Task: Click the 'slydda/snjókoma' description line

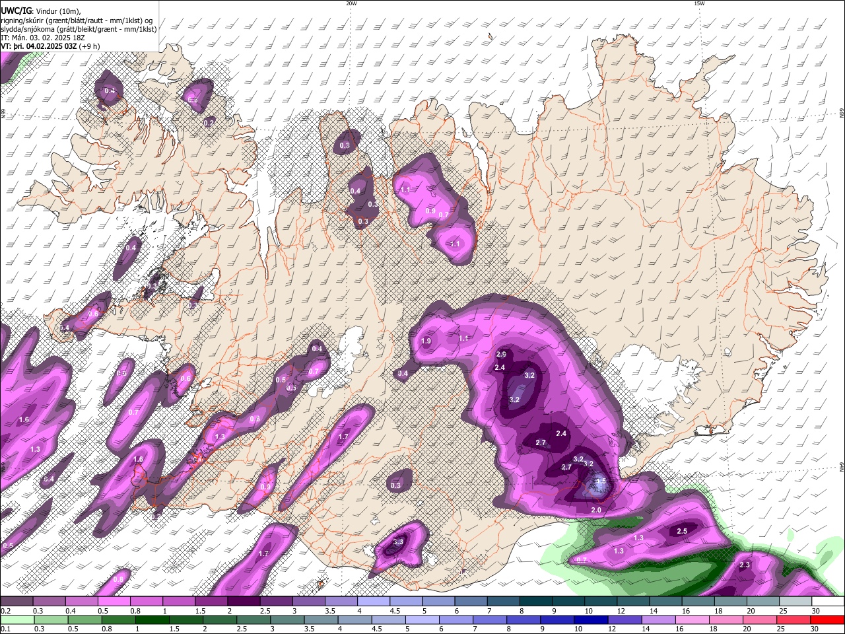Action: coord(79,29)
